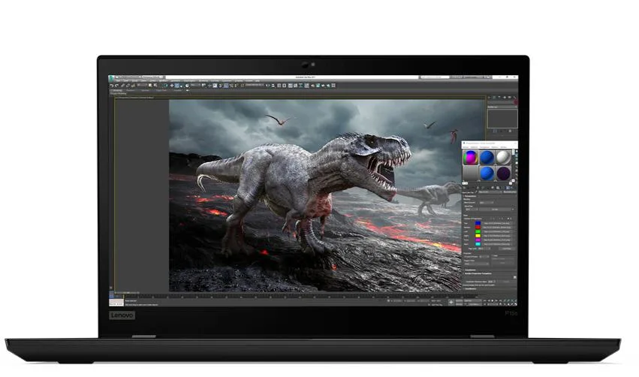Activate the Select Object tool

click(150, 86)
